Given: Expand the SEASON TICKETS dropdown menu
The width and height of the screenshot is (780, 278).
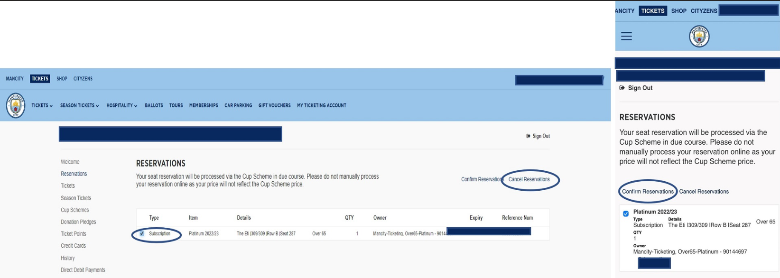Looking at the screenshot, I should pos(80,106).
